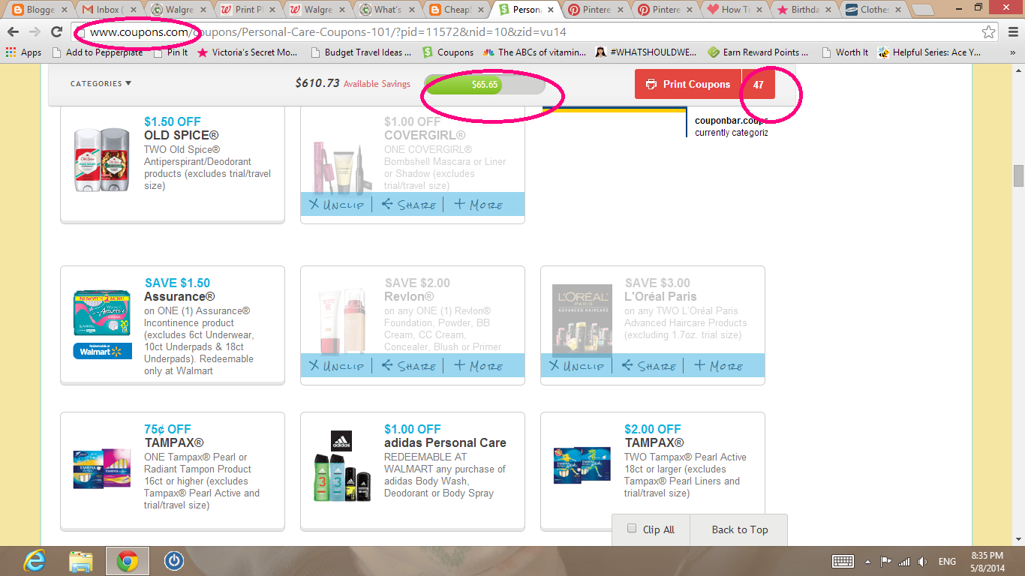Unclip the COVERGIRL coupon

335,204
